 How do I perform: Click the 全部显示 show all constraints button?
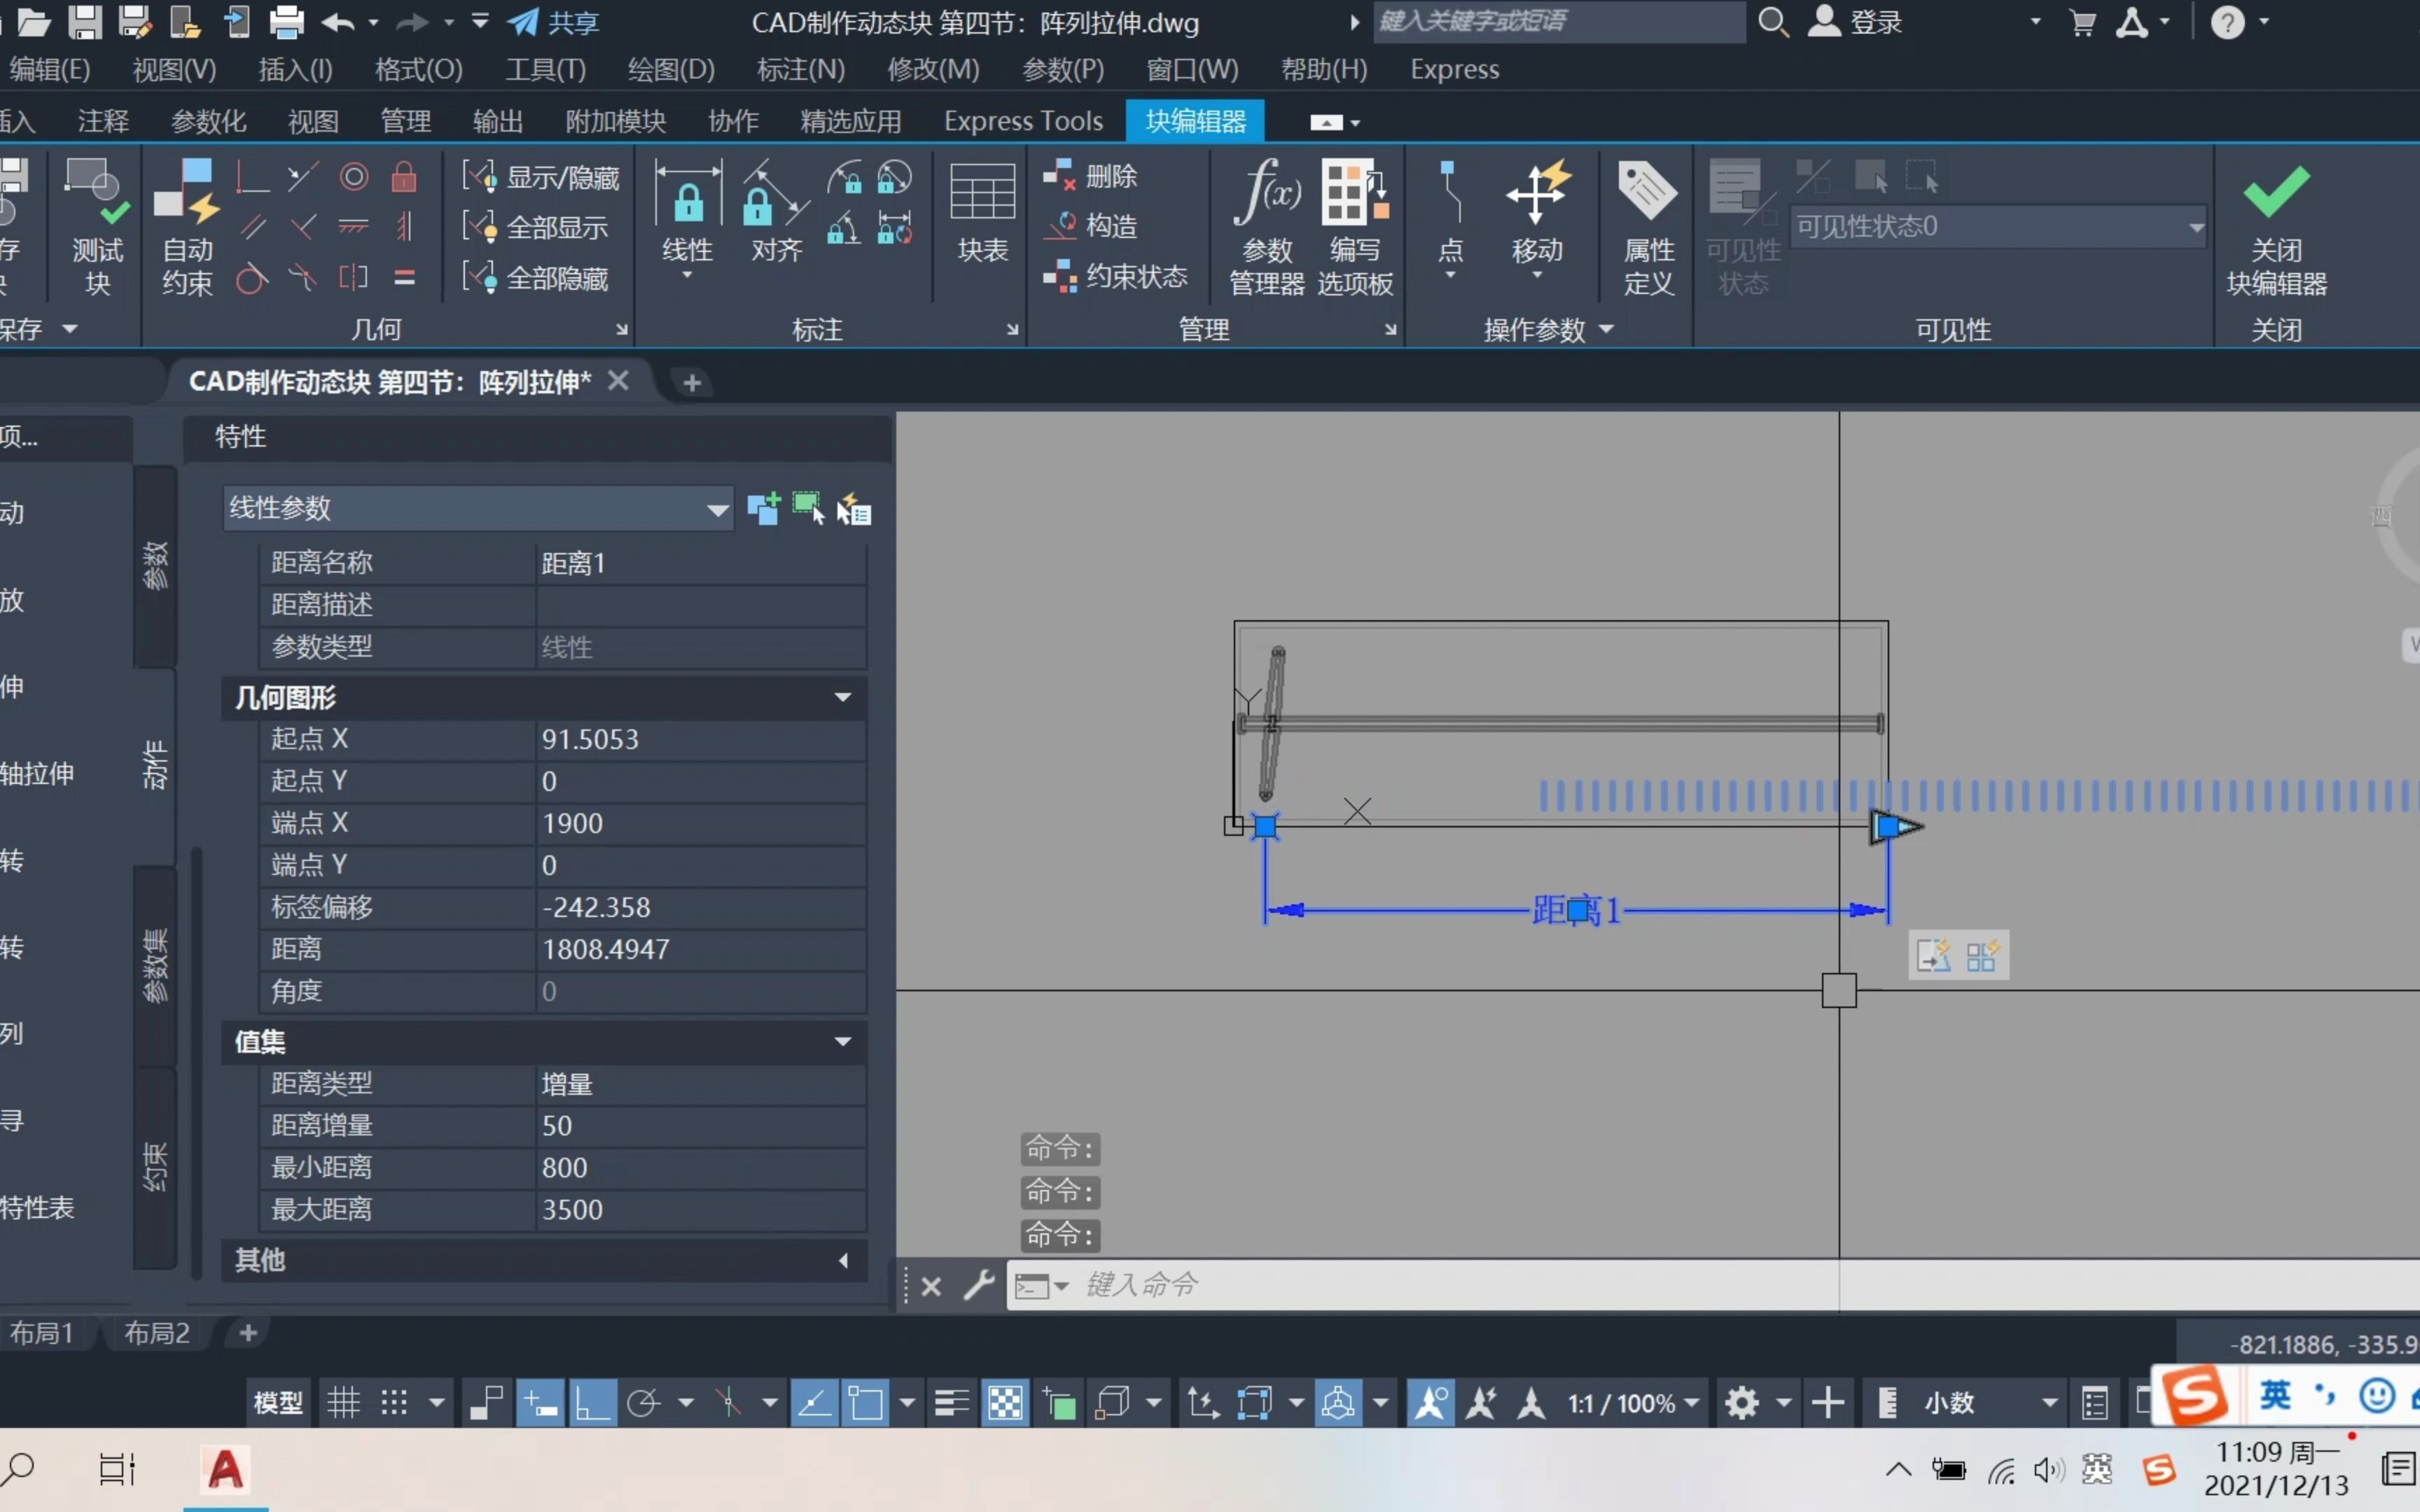(555, 228)
